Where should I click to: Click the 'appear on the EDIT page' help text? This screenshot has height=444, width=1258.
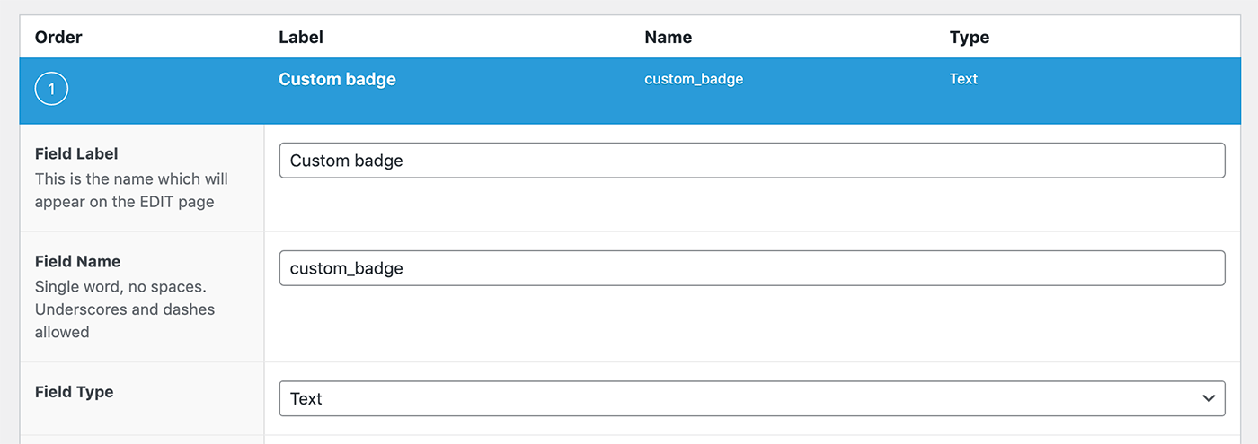point(124,201)
